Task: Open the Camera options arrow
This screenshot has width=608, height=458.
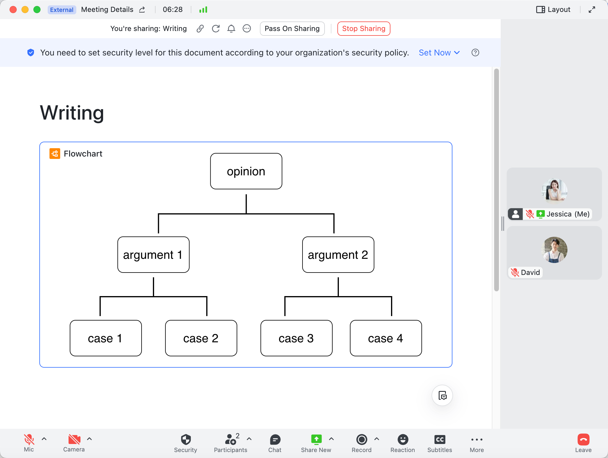Action: 89,439
